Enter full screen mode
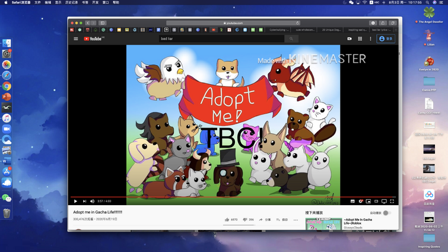Viewport: 448px width, 252px height. point(392,201)
